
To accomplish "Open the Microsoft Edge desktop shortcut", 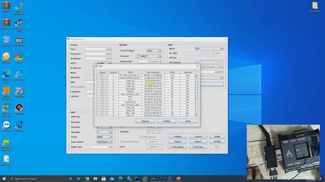I will tap(6, 74).
